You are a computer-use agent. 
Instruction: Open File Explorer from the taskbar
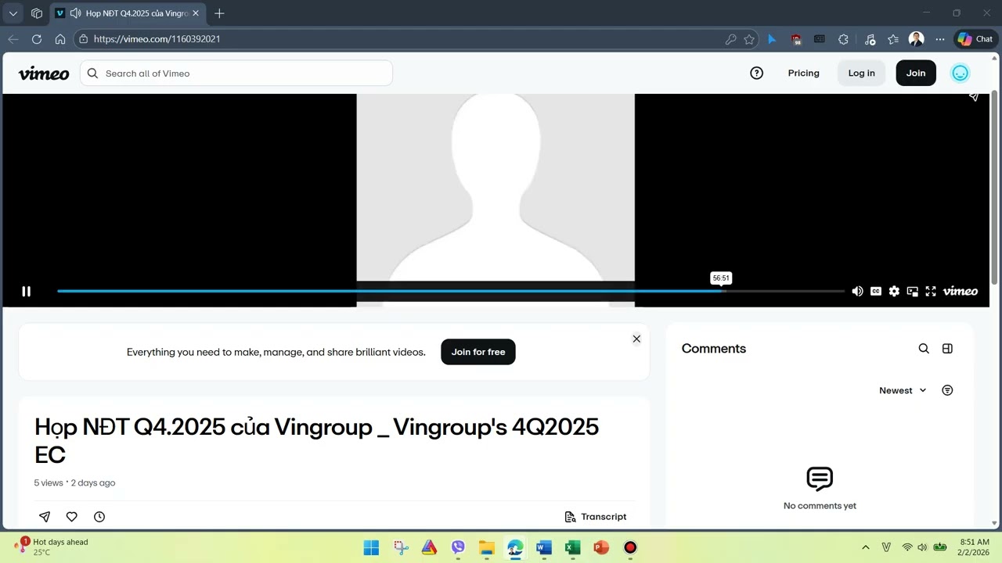[x=487, y=547]
